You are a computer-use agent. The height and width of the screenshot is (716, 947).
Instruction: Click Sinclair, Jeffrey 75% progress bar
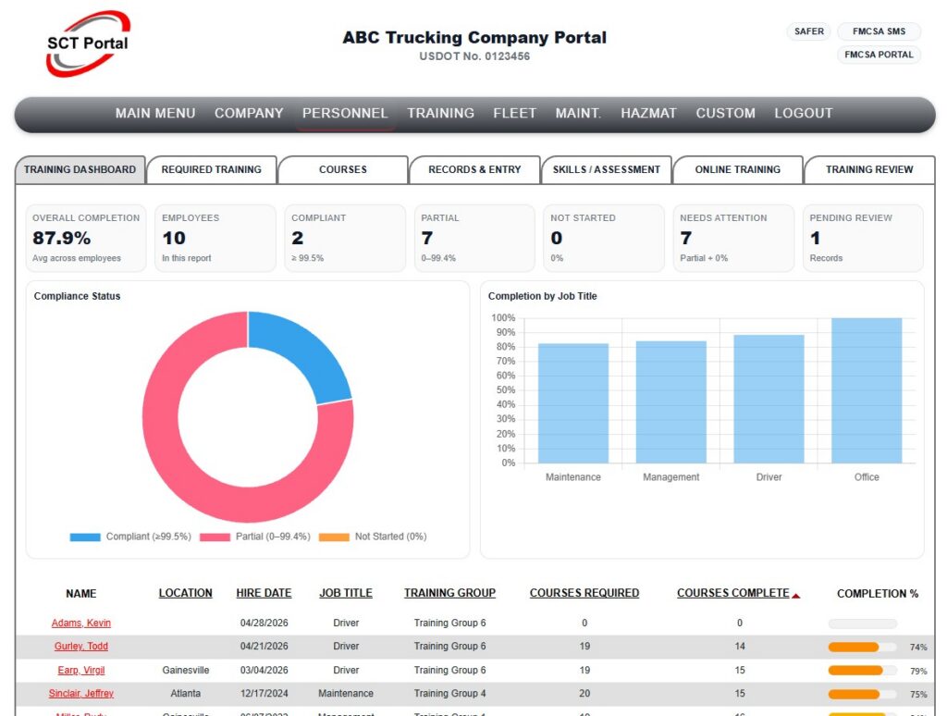[863, 694]
